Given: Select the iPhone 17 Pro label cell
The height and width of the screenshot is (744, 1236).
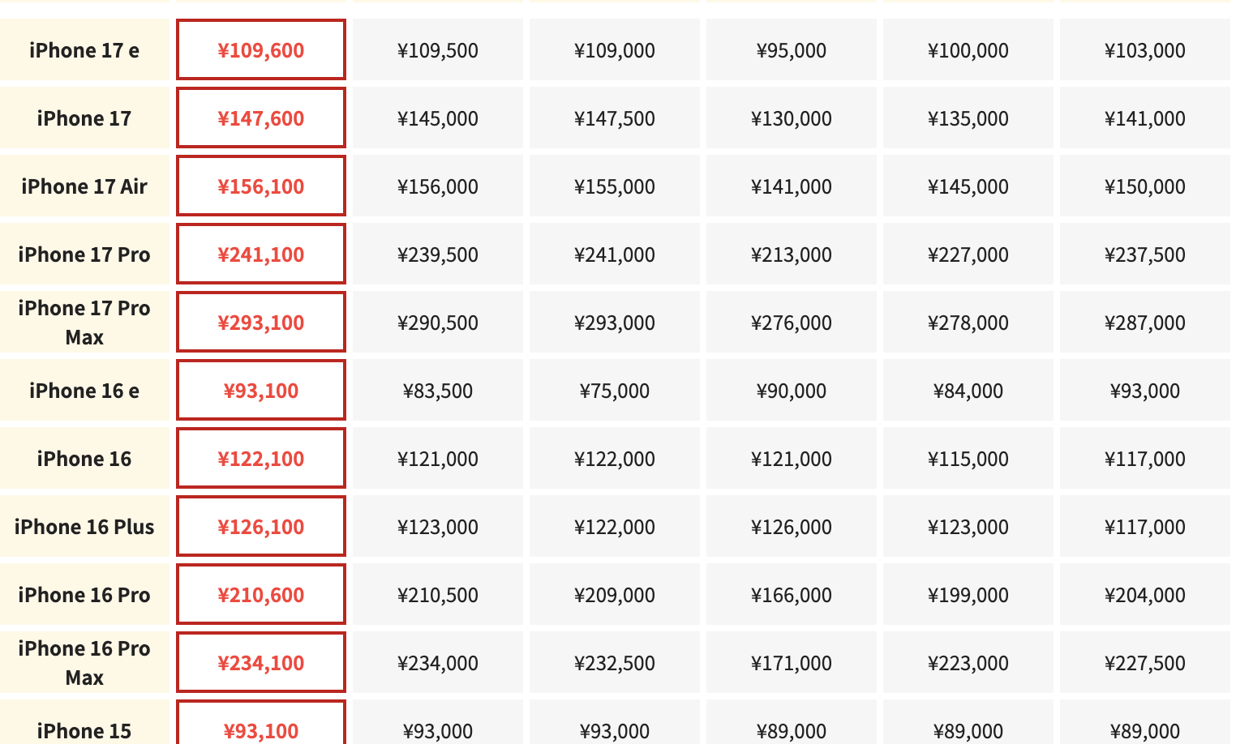Looking at the screenshot, I should point(84,254).
